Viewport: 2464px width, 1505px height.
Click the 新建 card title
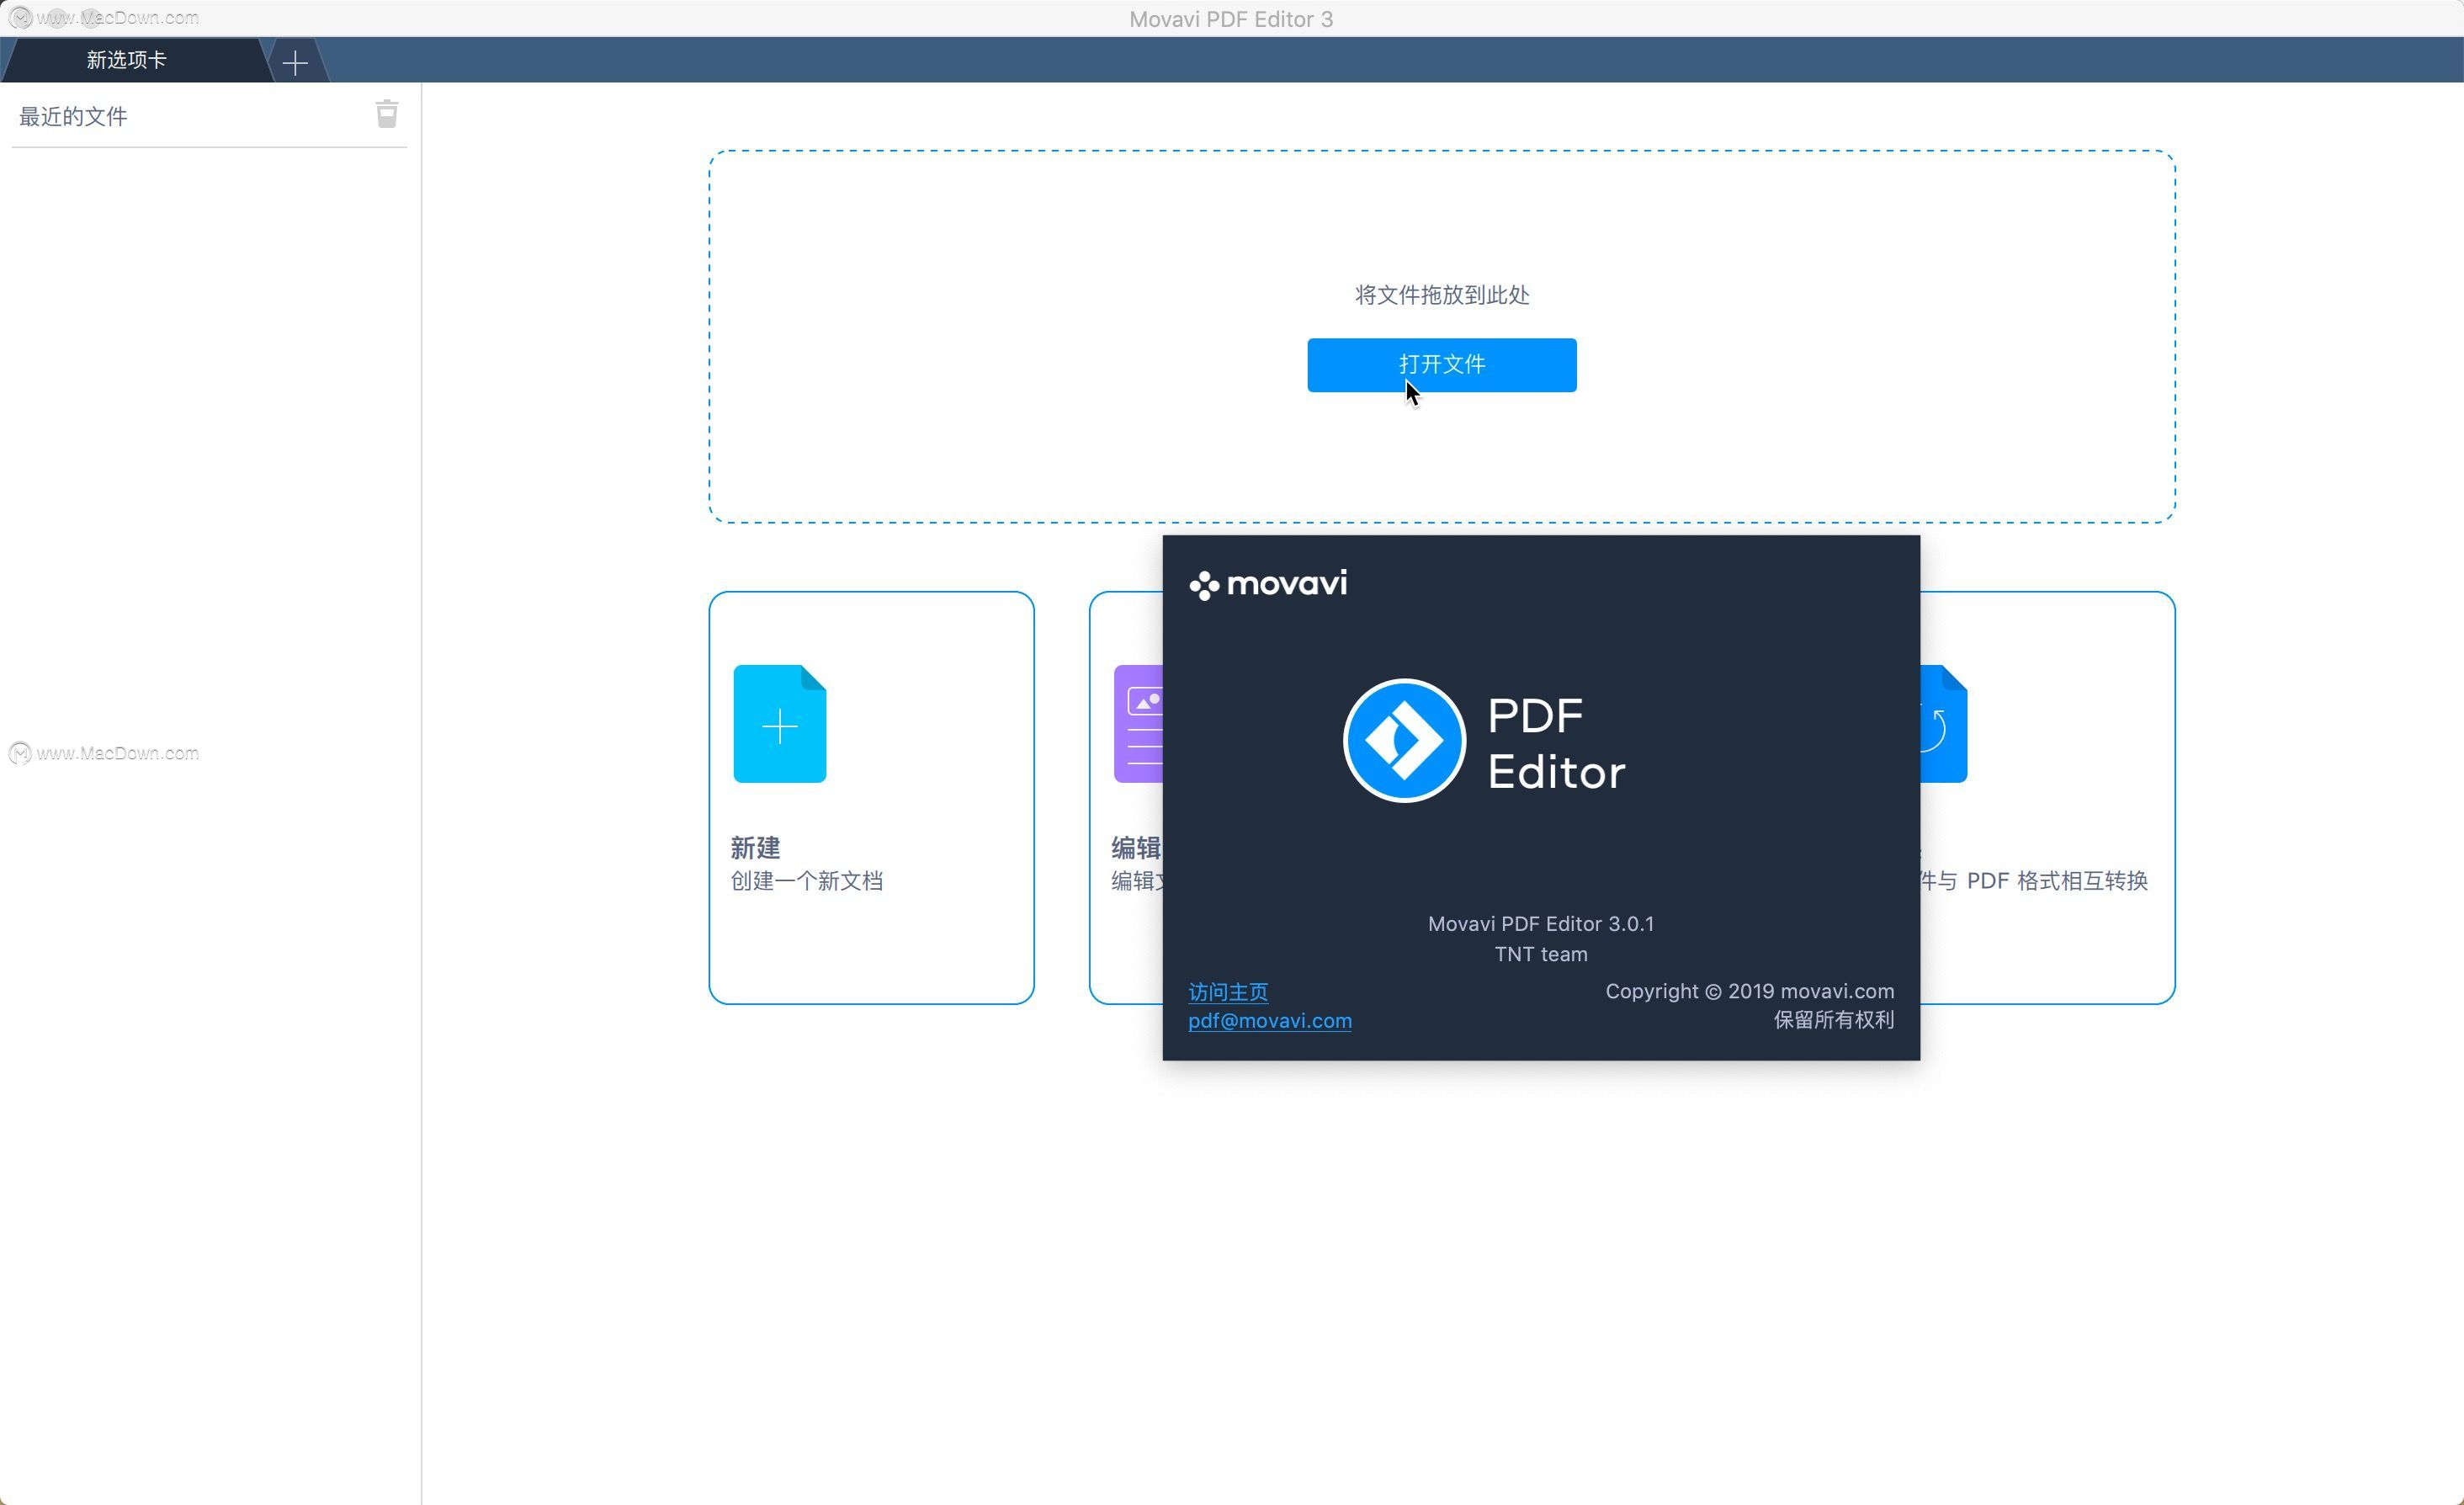755,848
